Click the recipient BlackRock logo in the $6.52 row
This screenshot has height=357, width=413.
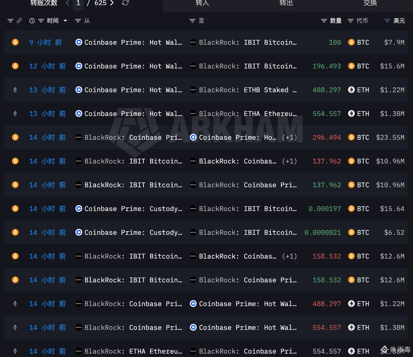click(193, 232)
